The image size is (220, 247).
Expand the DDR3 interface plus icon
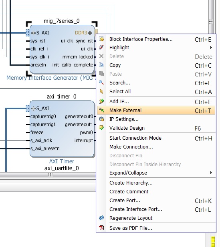point(90,33)
